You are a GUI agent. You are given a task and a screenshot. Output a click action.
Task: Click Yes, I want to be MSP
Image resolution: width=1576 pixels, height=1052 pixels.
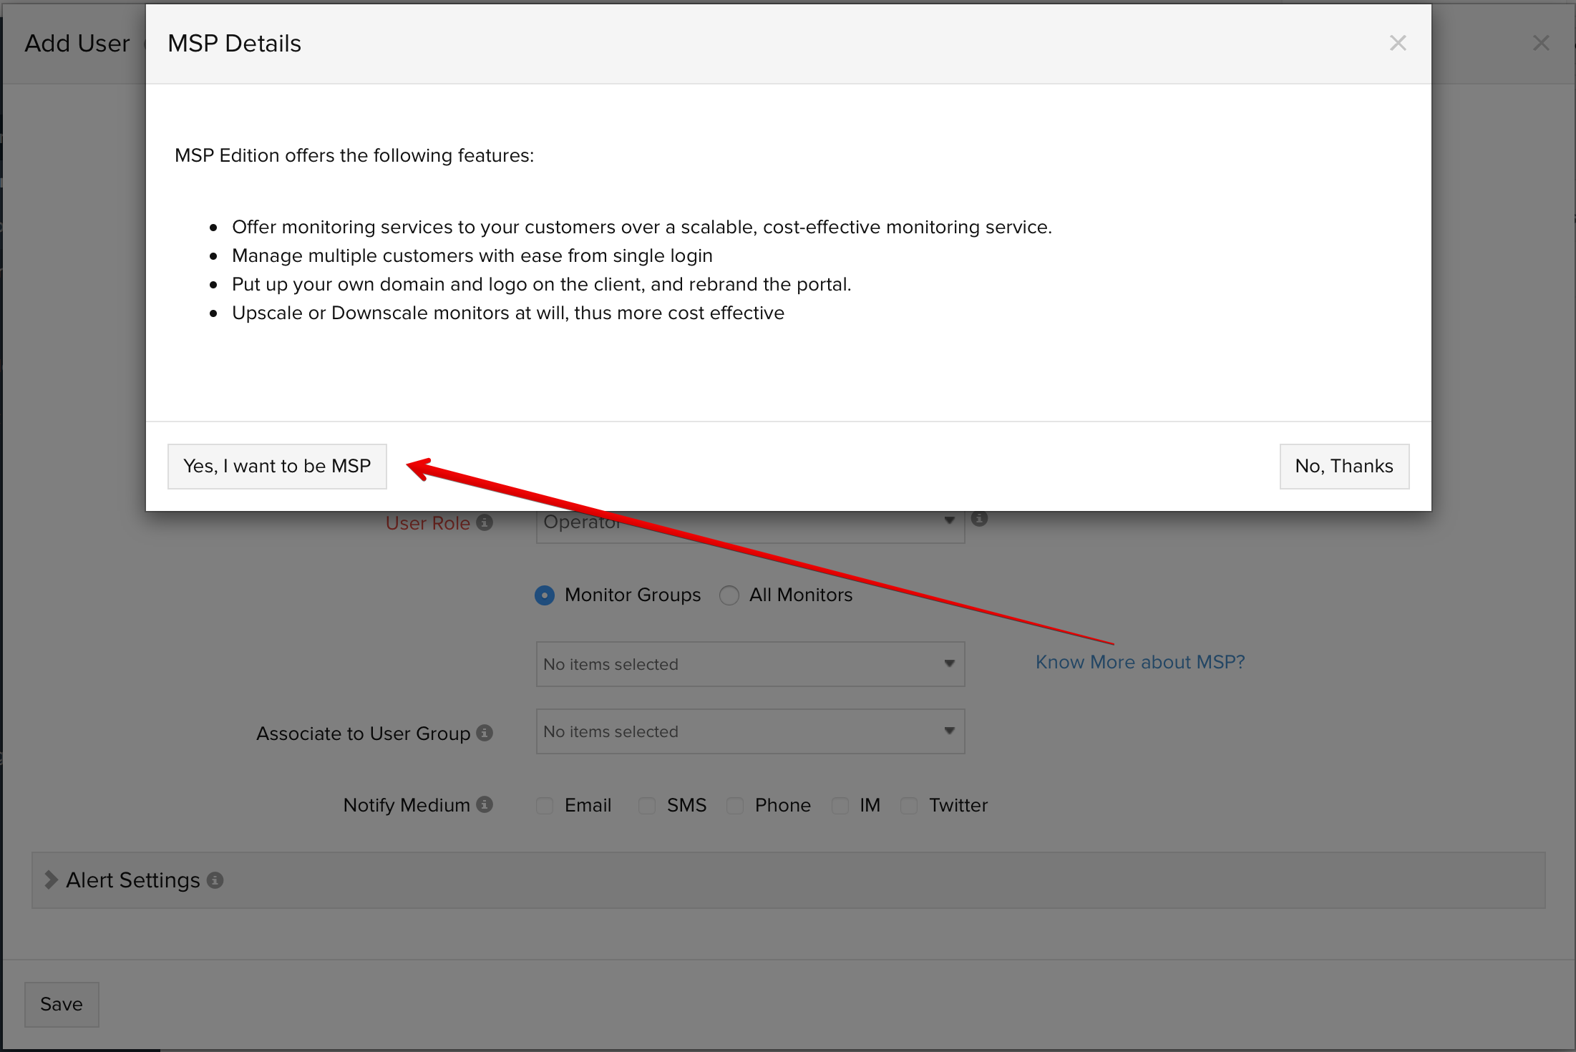277,467
